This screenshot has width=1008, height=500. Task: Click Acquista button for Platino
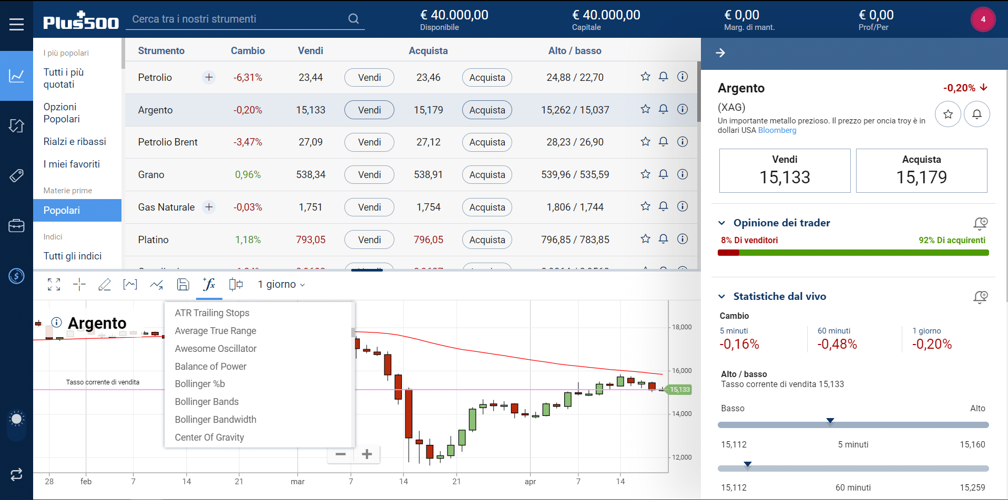coord(487,240)
